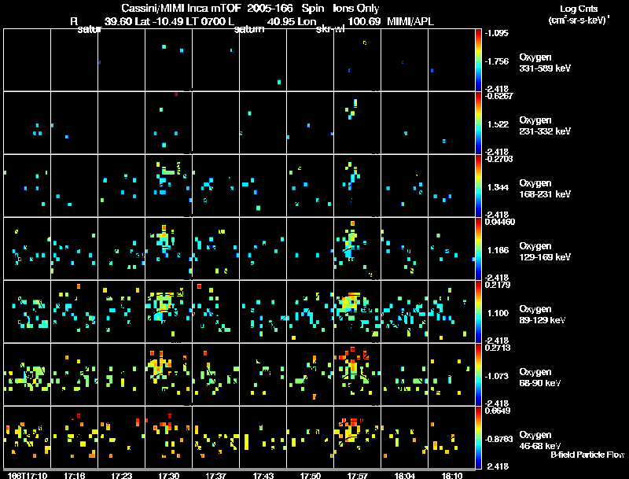Click the "1.522" colorbar value
This screenshot has width=629, height=479.
pyautogui.click(x=498, y=124)
